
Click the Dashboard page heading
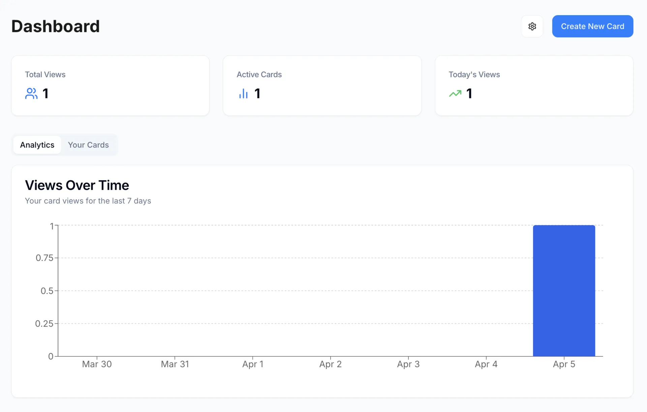[56, 26]
